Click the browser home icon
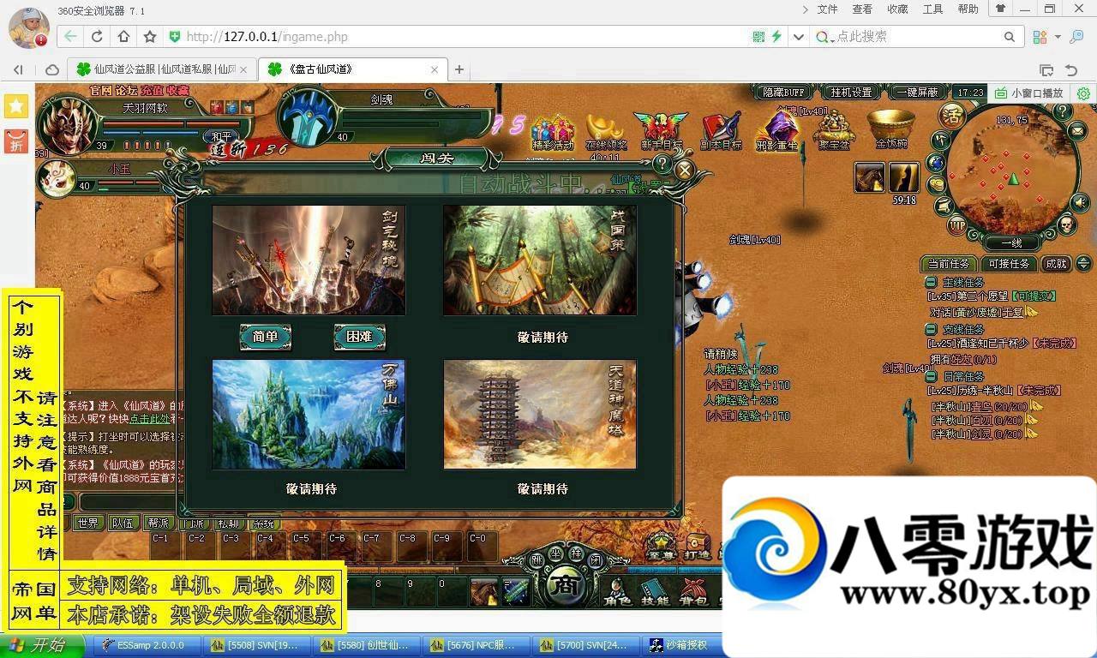 click(123, 37)
